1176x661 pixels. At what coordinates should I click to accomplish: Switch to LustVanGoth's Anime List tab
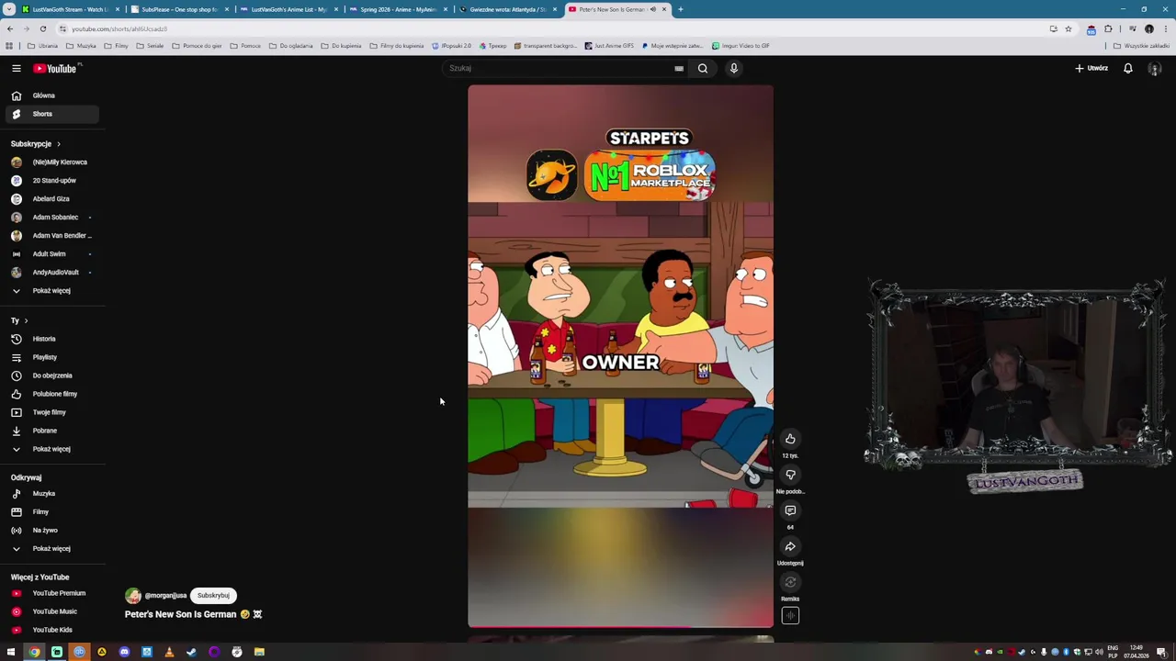(288, 9)
